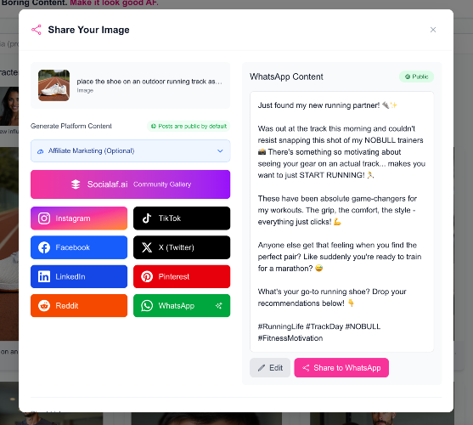Close the Share Your Image dialog
Viewport: 473px width, 425px height.
433,30
